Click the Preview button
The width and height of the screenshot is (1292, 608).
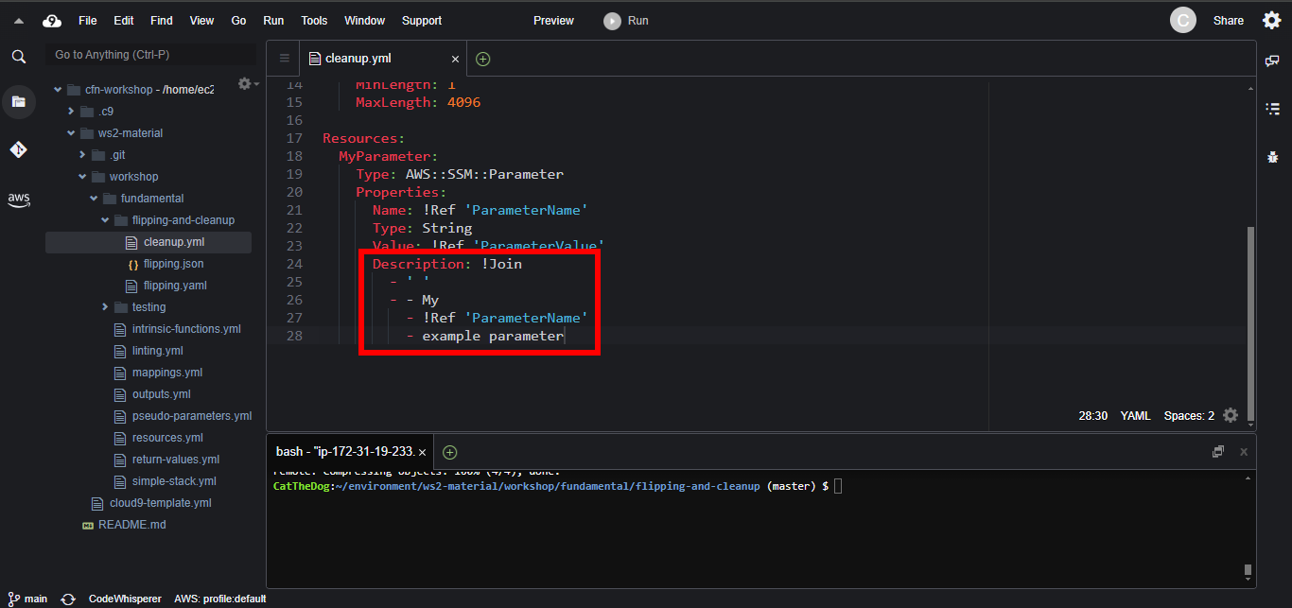click(x=553, y=21)
